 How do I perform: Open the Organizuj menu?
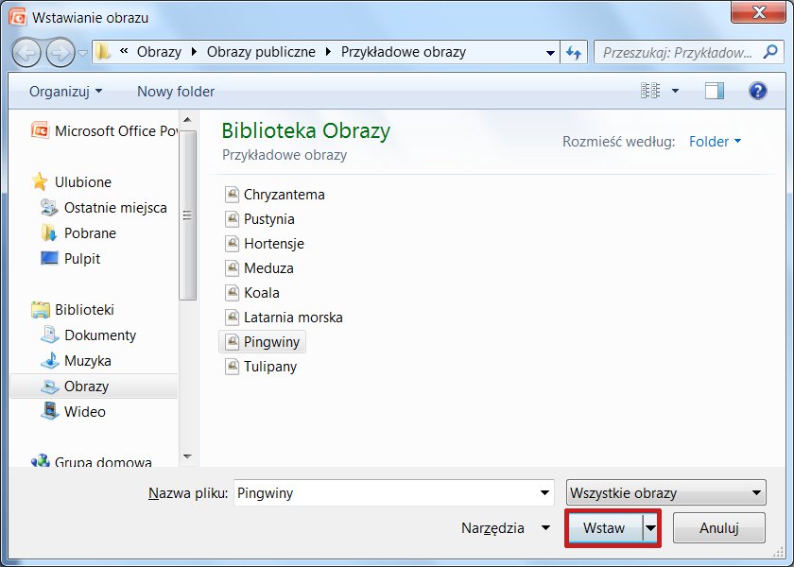coord(66,92)
